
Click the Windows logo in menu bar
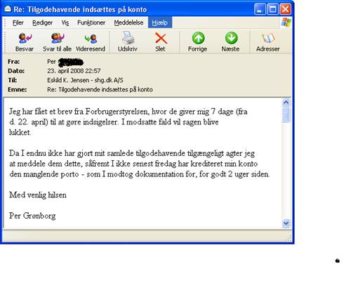pos(286,22)
